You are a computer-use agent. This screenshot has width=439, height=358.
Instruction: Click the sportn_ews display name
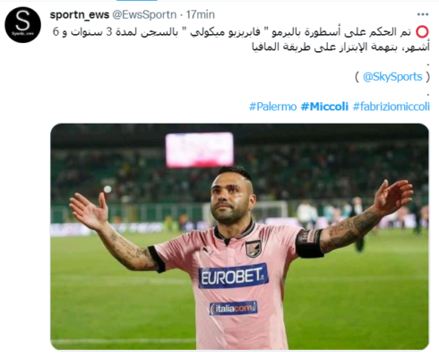click(x=80, y=14)
